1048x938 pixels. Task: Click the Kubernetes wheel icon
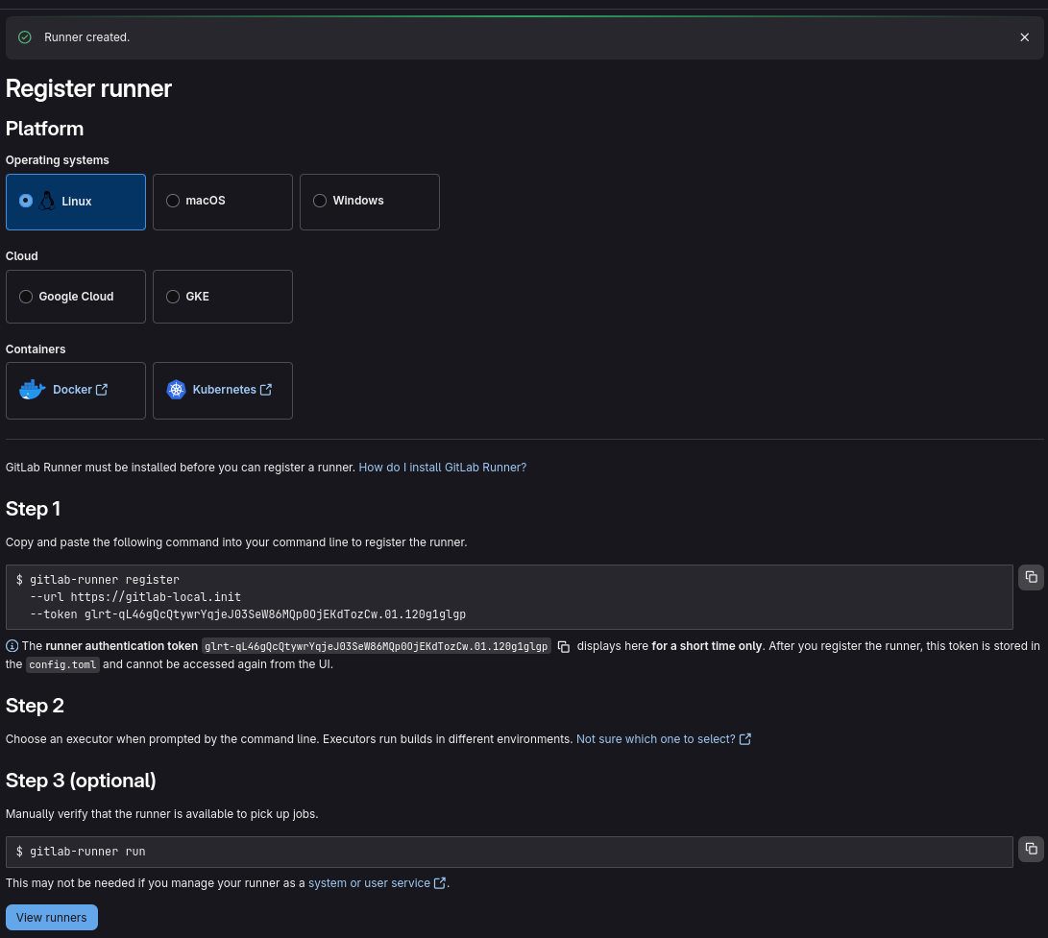(x=176, y=390)
